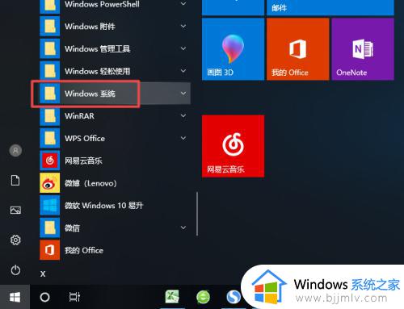Open the 画图 3D tile
The image size is (404, 309).
(233, 49)
